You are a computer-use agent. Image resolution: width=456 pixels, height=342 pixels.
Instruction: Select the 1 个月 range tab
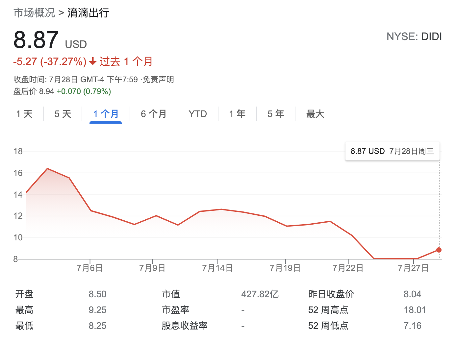[106, 114]
